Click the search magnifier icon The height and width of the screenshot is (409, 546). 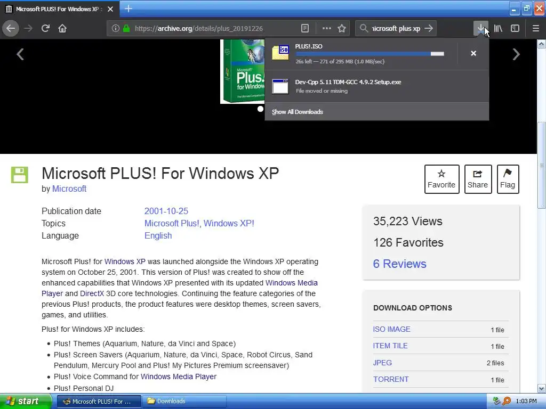[364, 28]
